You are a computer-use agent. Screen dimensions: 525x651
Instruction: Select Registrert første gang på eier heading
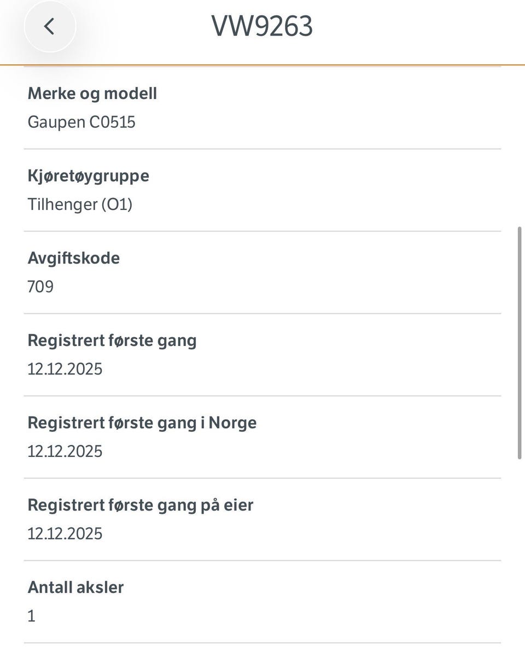(x=141, y=505)
